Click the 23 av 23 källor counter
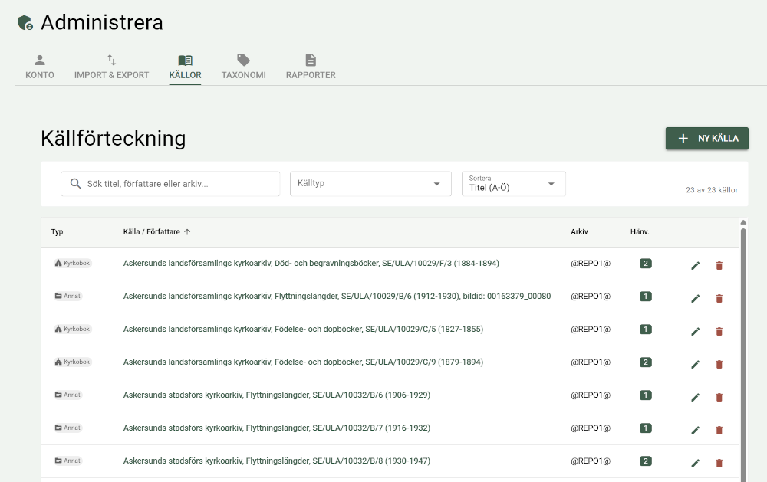This screenshot has height=482, width=767. coord(712,190)
